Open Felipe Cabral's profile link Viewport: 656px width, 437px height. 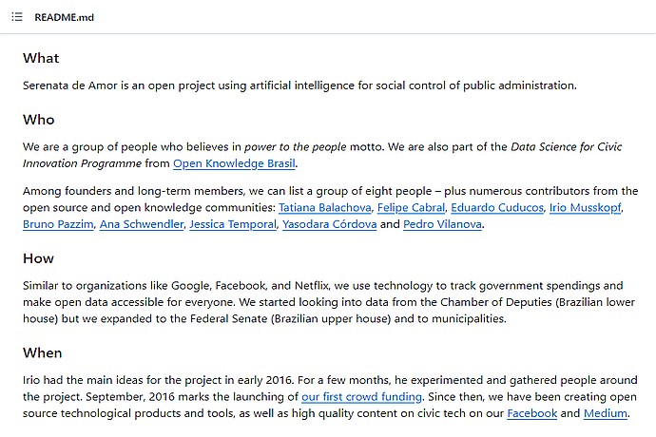click(x=411, y=208)
